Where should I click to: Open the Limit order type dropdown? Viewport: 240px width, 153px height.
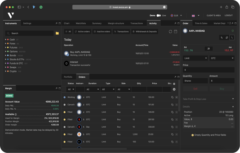click(x=195, y=58)
